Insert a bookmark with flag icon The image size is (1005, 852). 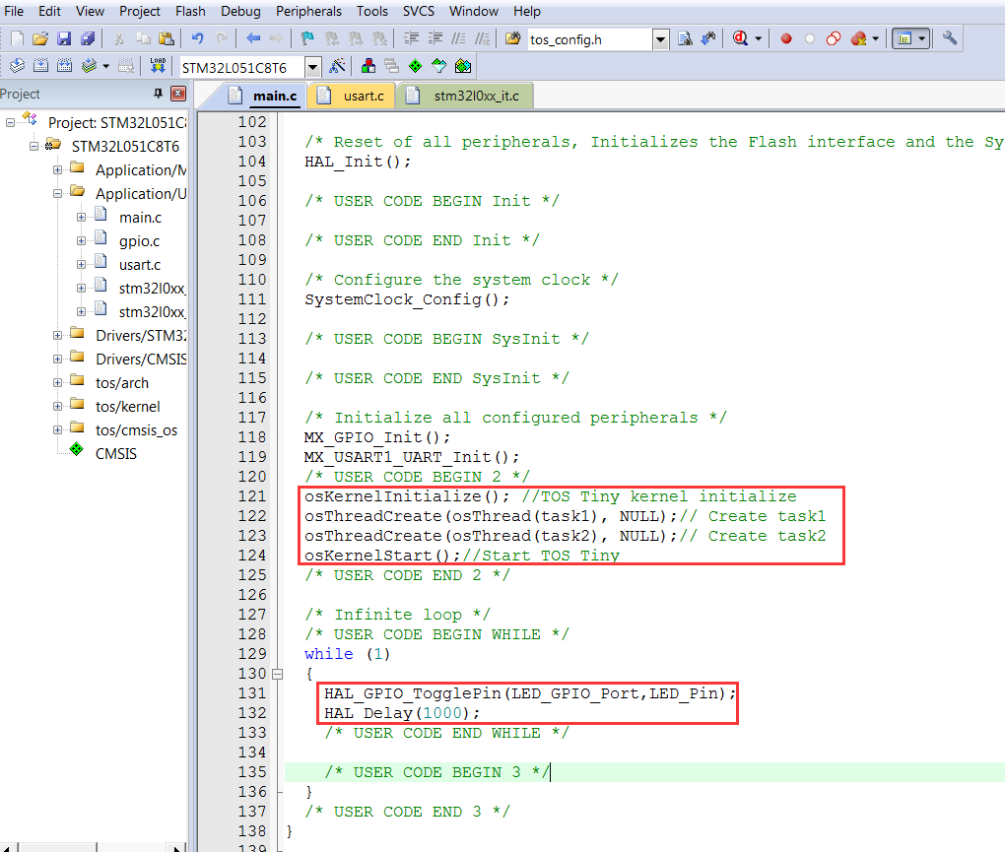point(307,39)
